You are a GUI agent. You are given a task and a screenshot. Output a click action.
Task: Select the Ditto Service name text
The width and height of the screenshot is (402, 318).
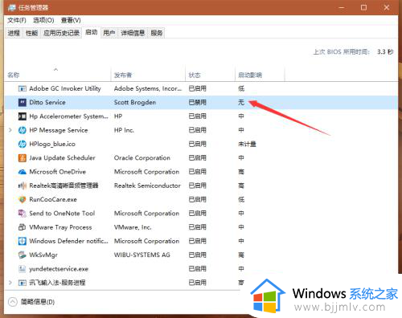pyautogui.click(x=47, y=103)
